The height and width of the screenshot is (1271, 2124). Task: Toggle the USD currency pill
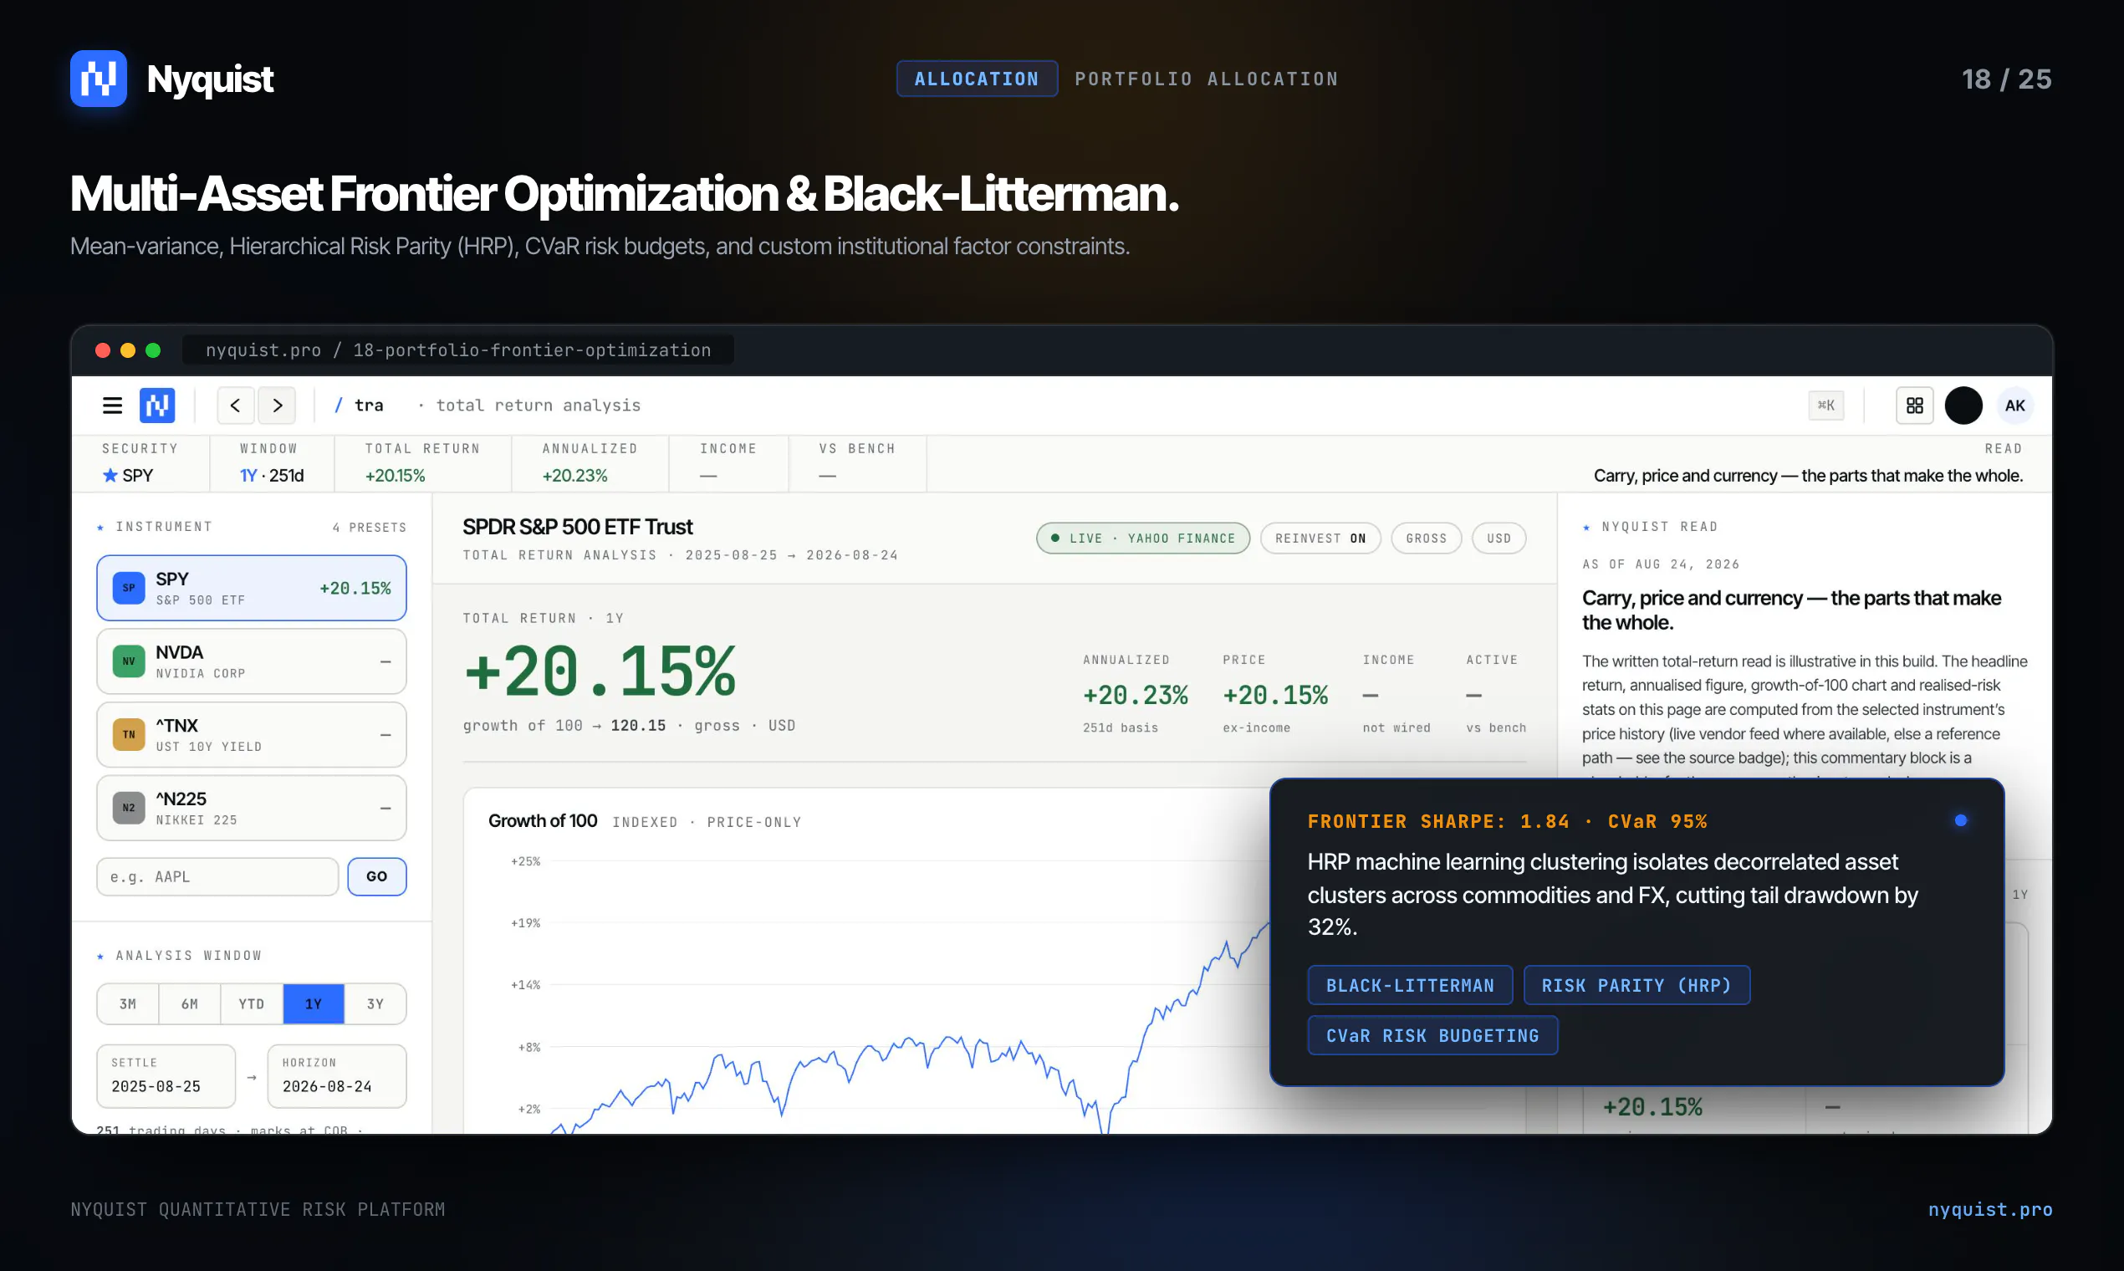pos(1499,538)
